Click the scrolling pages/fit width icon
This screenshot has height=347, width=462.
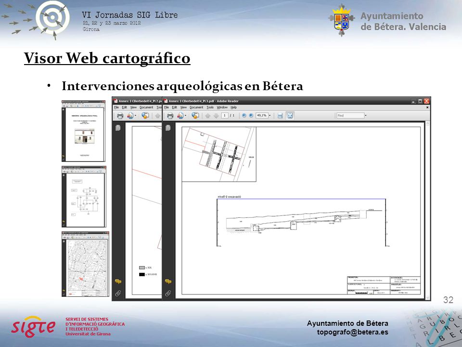[x=280, y=116]
